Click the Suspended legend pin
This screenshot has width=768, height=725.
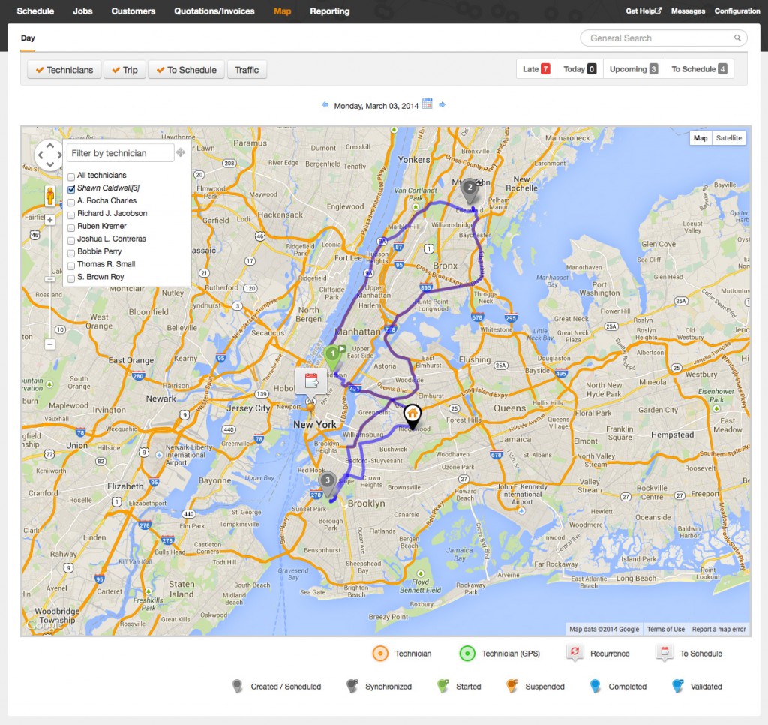pos(511,686)
